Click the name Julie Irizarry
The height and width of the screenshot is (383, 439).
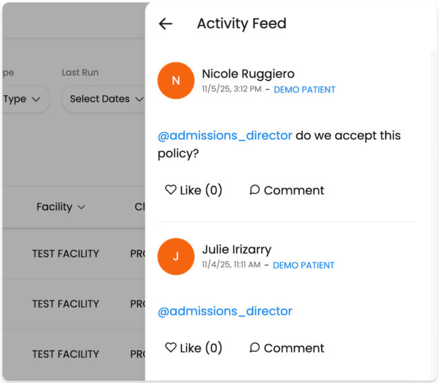pyautogui.click(x=236, y=249)
